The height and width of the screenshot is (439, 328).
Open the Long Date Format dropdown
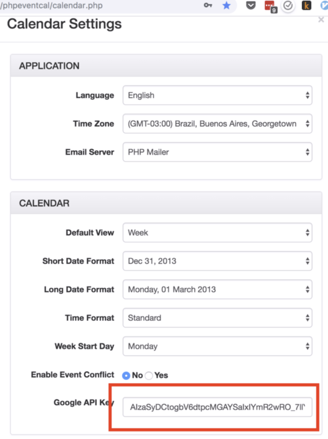217,289
